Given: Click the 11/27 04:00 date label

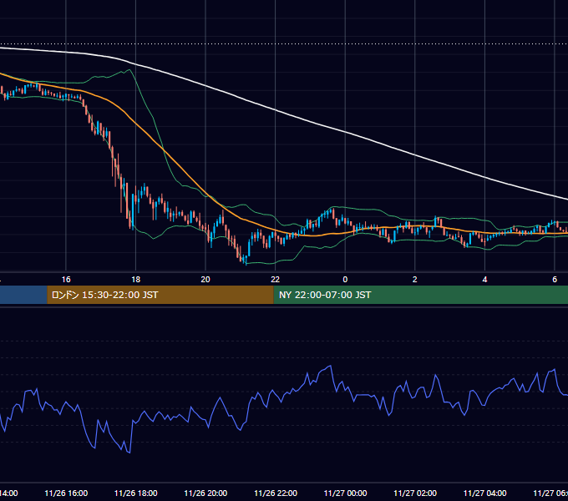Looking at the screenshot, I should pyautogui.click(x=485, y=493).
